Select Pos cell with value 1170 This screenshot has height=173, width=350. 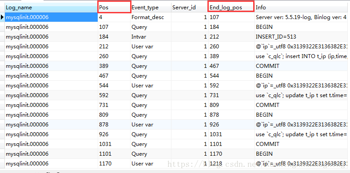[x=114, y=164]
